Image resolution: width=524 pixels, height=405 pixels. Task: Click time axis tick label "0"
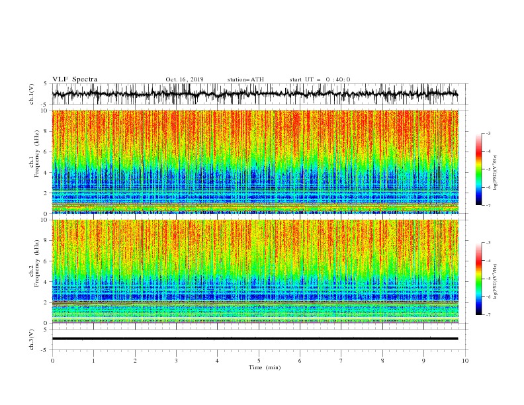(x=52, y=361)
